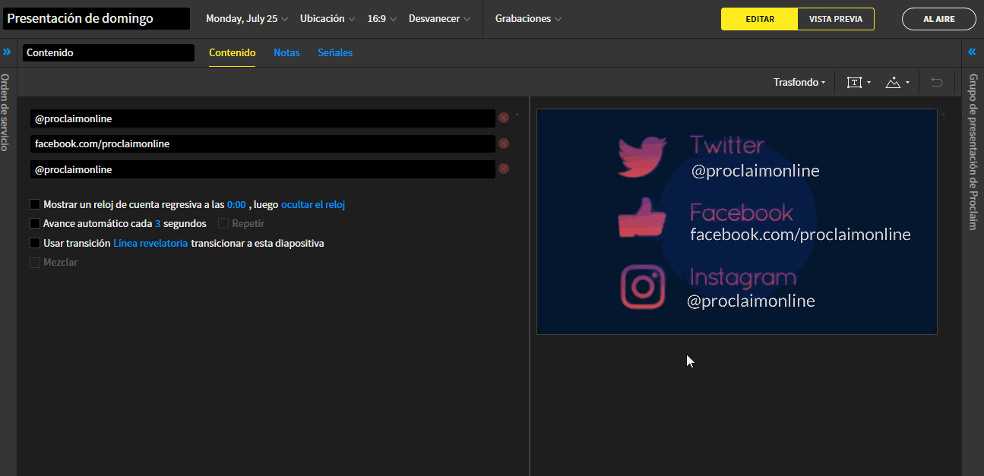The width and height of the screenshot is (984, 476).
Task: Remove the first @proclaimonline field
Action: click(x=504, y=118)
